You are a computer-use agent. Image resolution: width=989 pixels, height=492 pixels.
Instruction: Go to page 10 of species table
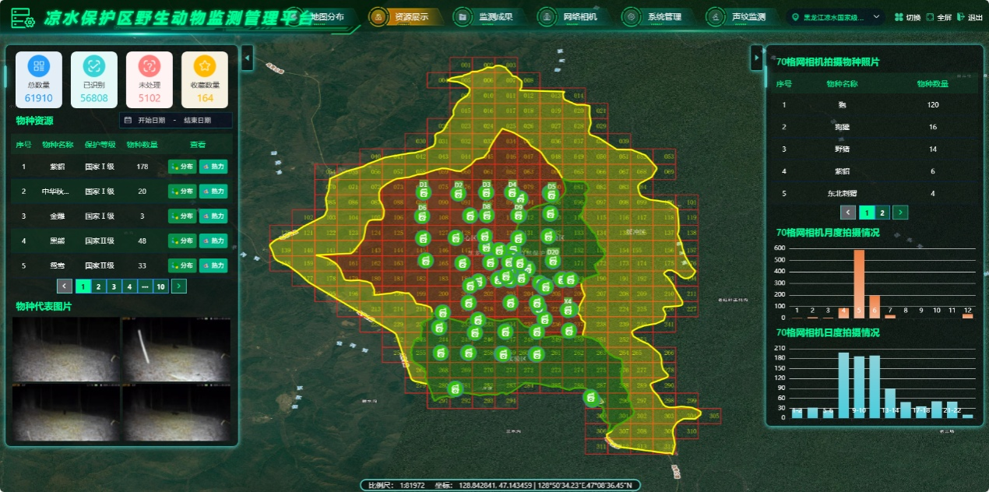pyautogui.click(x=160, y=286)
